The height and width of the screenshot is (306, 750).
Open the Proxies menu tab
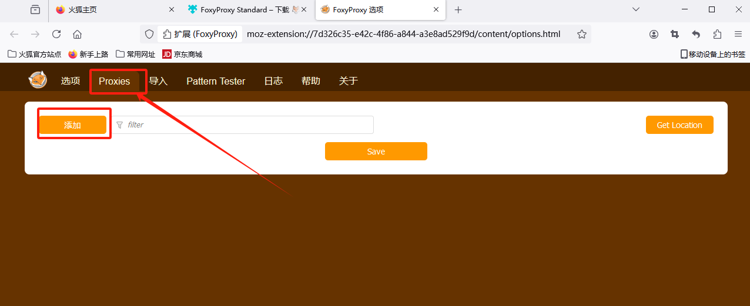[115, 81]
